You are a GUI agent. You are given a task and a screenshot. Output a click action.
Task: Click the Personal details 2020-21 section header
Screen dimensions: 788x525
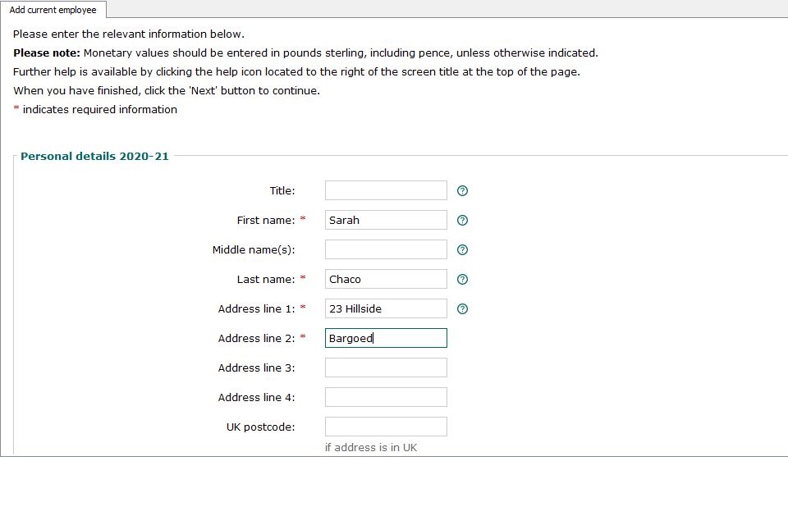94,156
